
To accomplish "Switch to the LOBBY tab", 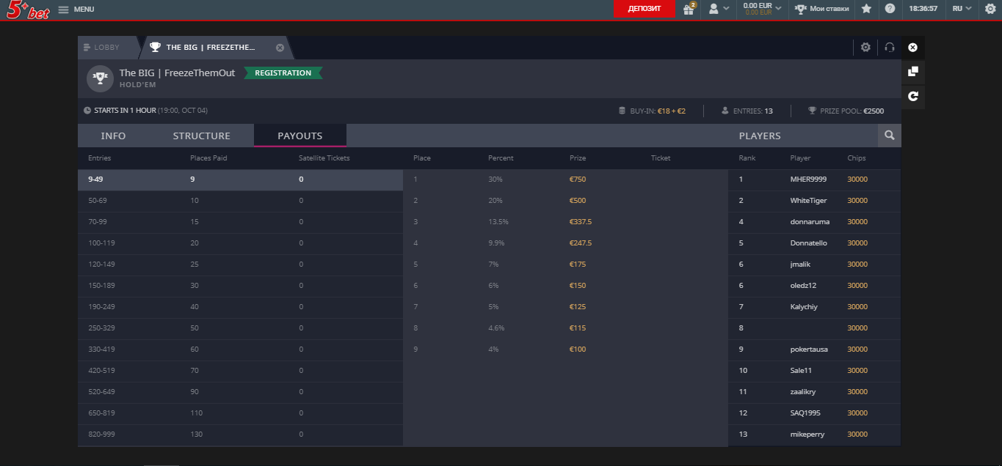I will (x=107, y=48).
